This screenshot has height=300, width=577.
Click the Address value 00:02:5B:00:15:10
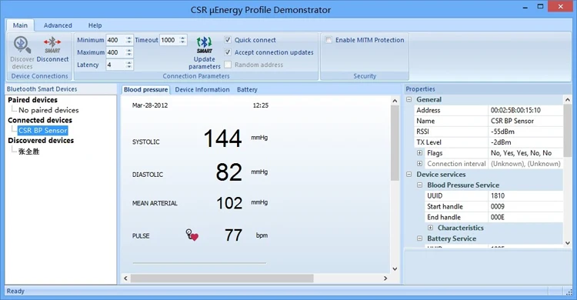tap(515, 110)
